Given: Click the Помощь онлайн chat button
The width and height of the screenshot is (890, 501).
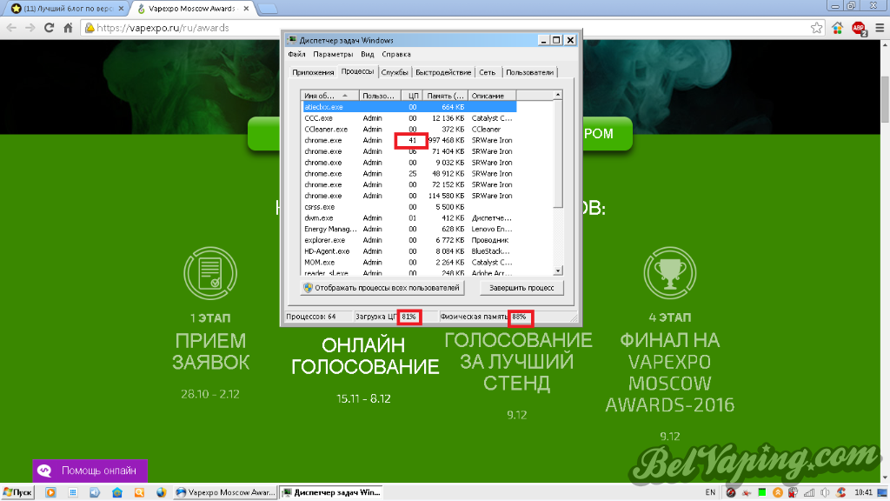Looking at the screenshot, I should point(90,471).
